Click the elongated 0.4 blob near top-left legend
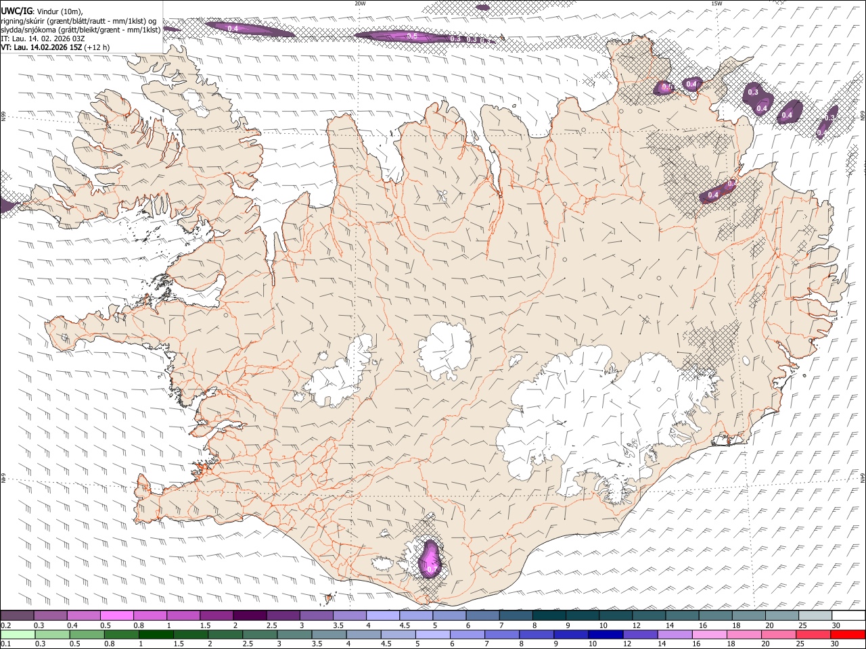 (x=249, y=29)
